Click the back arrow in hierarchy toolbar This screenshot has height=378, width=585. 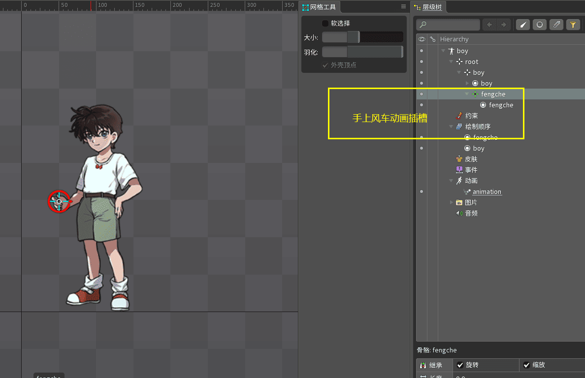[489, 25]
